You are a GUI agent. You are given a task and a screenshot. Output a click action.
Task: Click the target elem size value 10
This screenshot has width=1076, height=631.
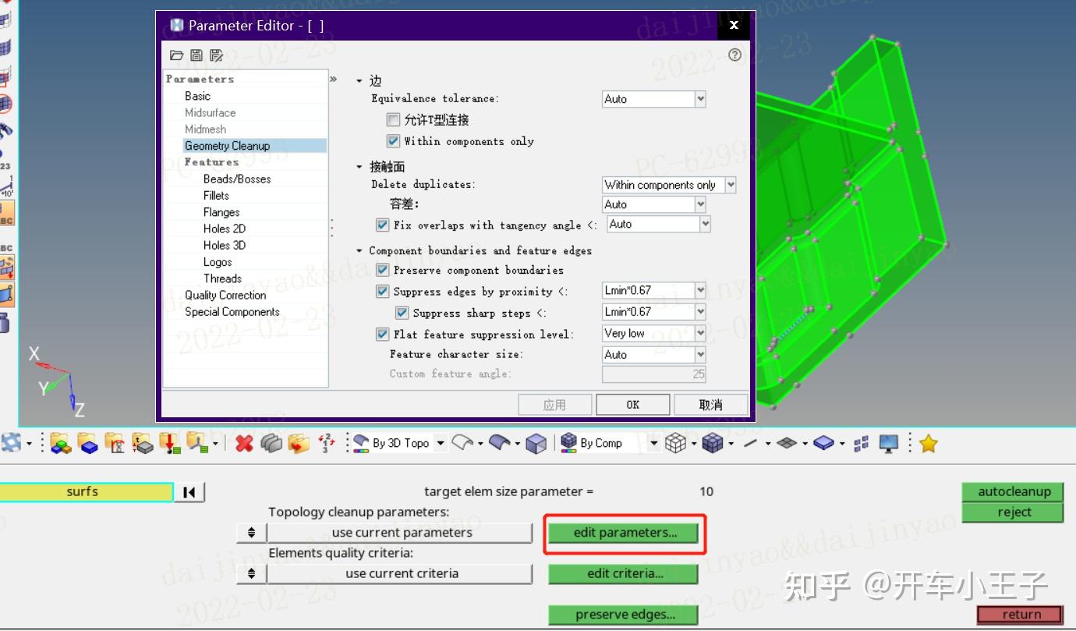coord(706,491)
